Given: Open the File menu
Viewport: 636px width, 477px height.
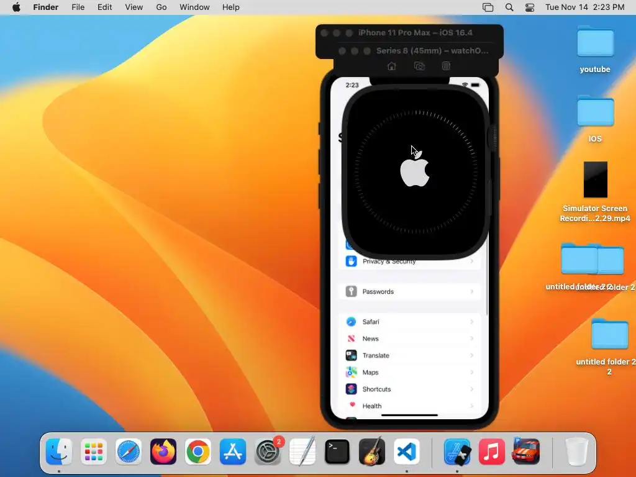Looking at the screenshot, I should coord(78,7).
